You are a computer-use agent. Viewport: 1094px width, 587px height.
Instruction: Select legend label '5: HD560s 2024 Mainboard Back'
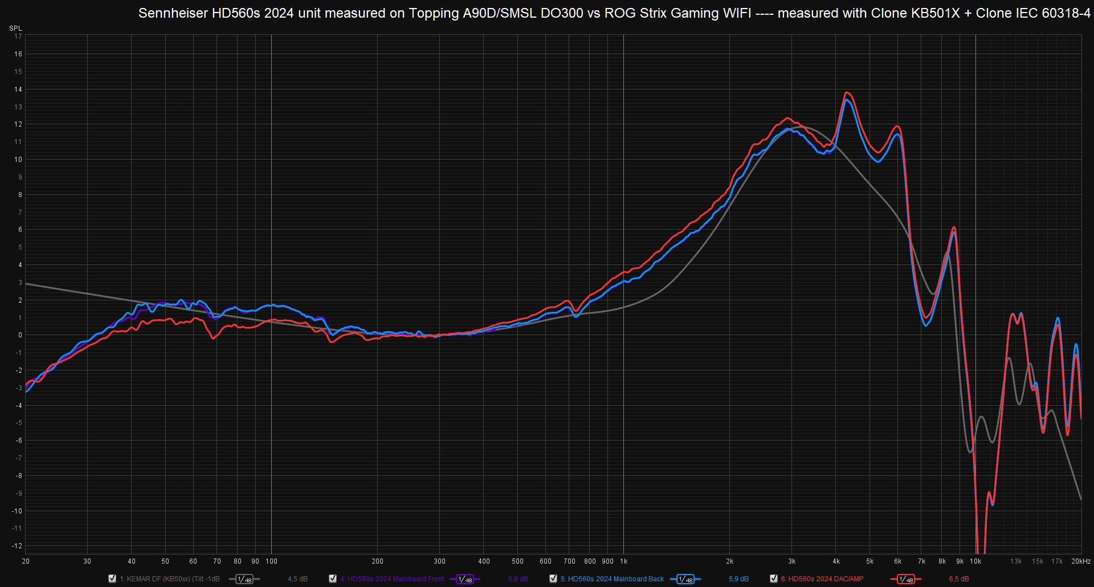click(613, 579)
